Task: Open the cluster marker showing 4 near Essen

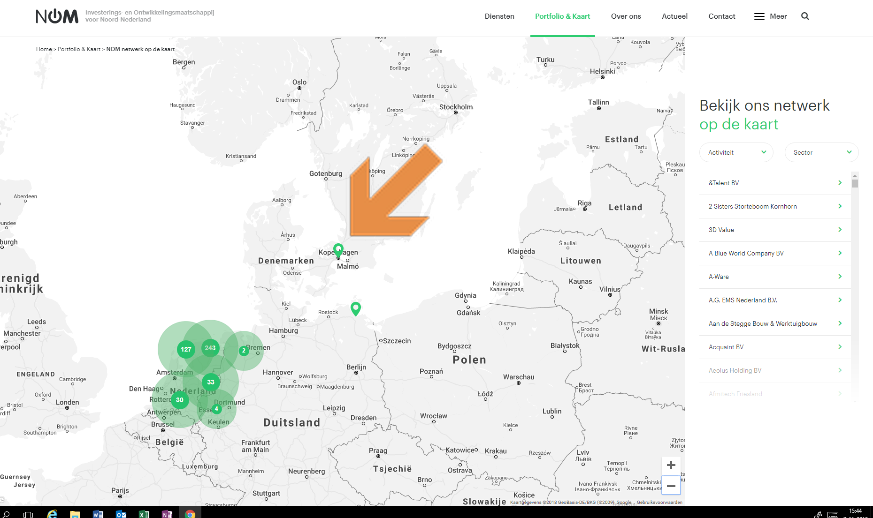Action: [x=216, y=409]
